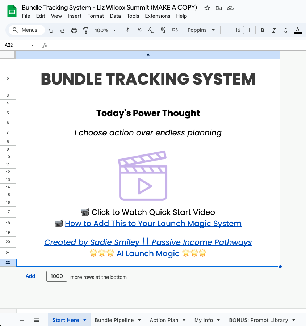This screenshot has width=306, height=326.
Task: Open the Poppins font dropdown
Action: [x=201, y=30]
